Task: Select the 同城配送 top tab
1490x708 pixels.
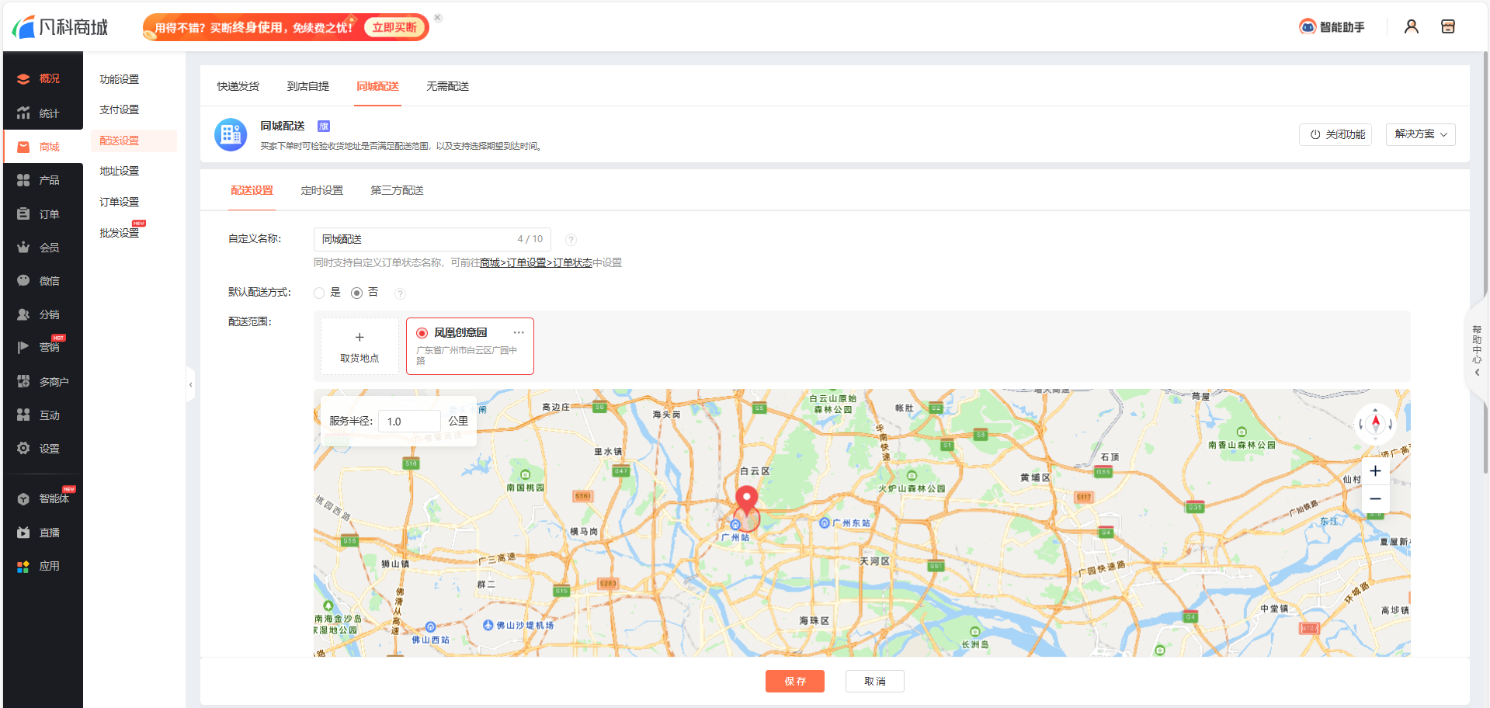Action: (378, 86)
